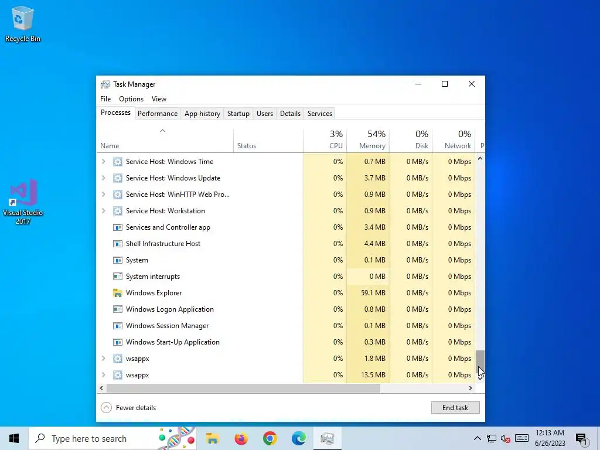600x450 pixels.
Task: Click the Service Host: Windows Time gear icon
Action: [x=117, y=162]
